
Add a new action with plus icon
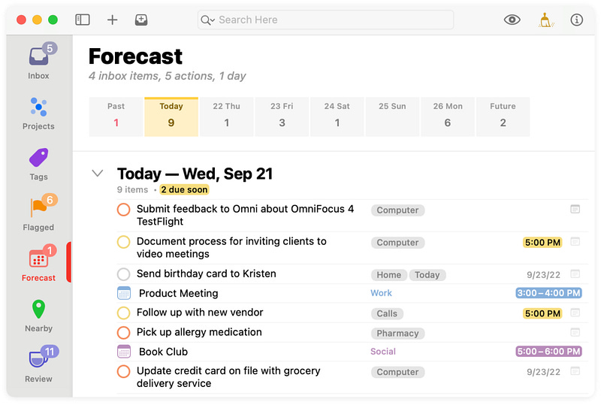(112, 20)
